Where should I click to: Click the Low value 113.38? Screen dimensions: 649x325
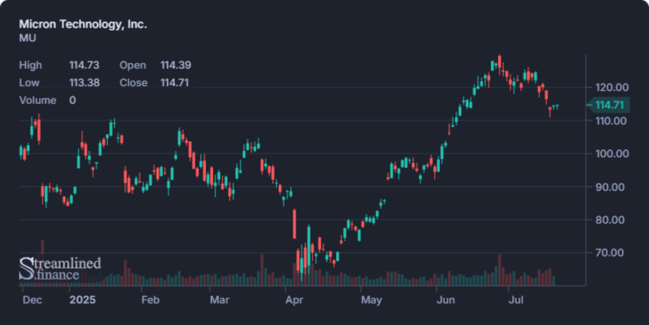pos(85,83)
